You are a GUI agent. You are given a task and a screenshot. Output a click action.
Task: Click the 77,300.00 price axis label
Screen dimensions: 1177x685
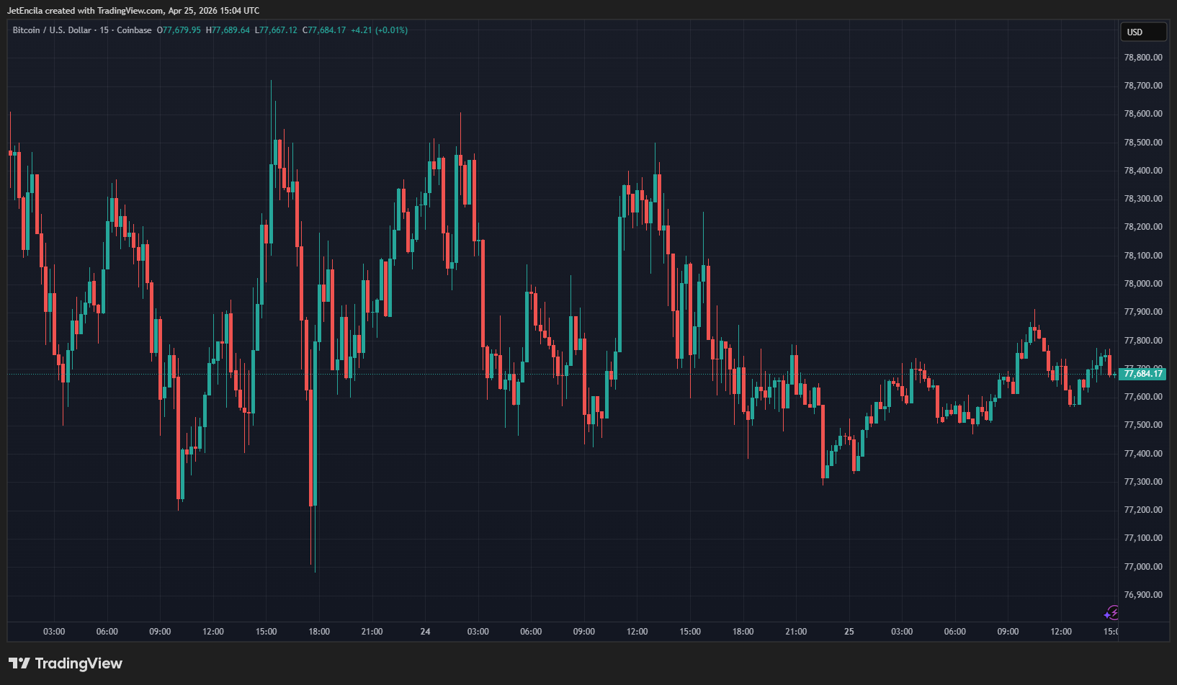click(1142, 482)
